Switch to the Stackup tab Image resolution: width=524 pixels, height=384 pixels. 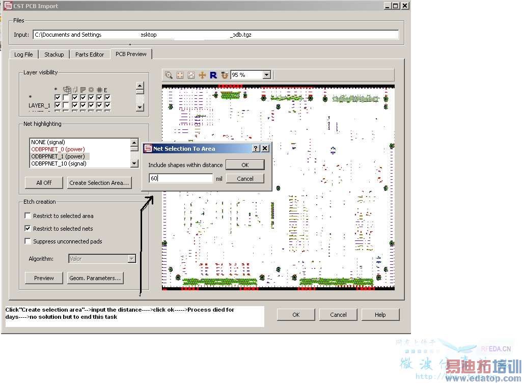point(54,54)
